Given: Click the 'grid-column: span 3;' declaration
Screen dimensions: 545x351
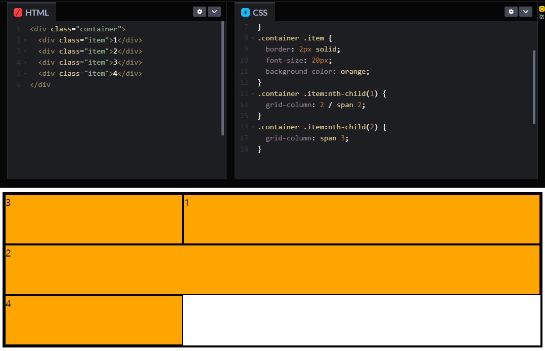Looking at the screenshot, I should (307, 138).
